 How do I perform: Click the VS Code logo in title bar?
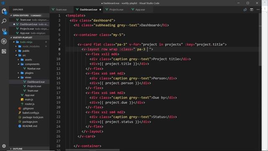tap(3, 3)
